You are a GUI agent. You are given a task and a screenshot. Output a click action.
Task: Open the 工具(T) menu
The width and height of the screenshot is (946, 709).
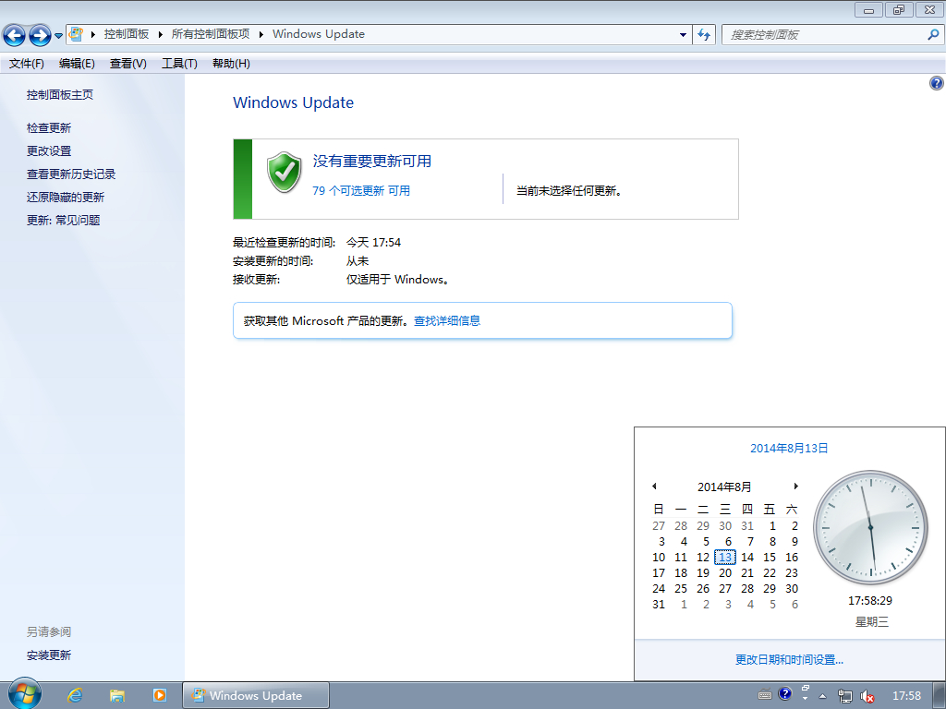(x=179, y=64)
